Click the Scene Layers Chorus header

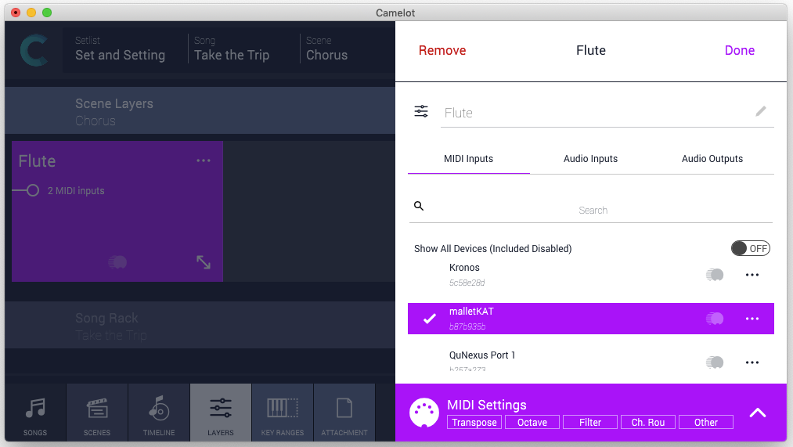pos(200,110)
